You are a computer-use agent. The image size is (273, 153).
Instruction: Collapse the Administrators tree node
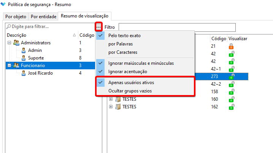(x=9, y=43)
